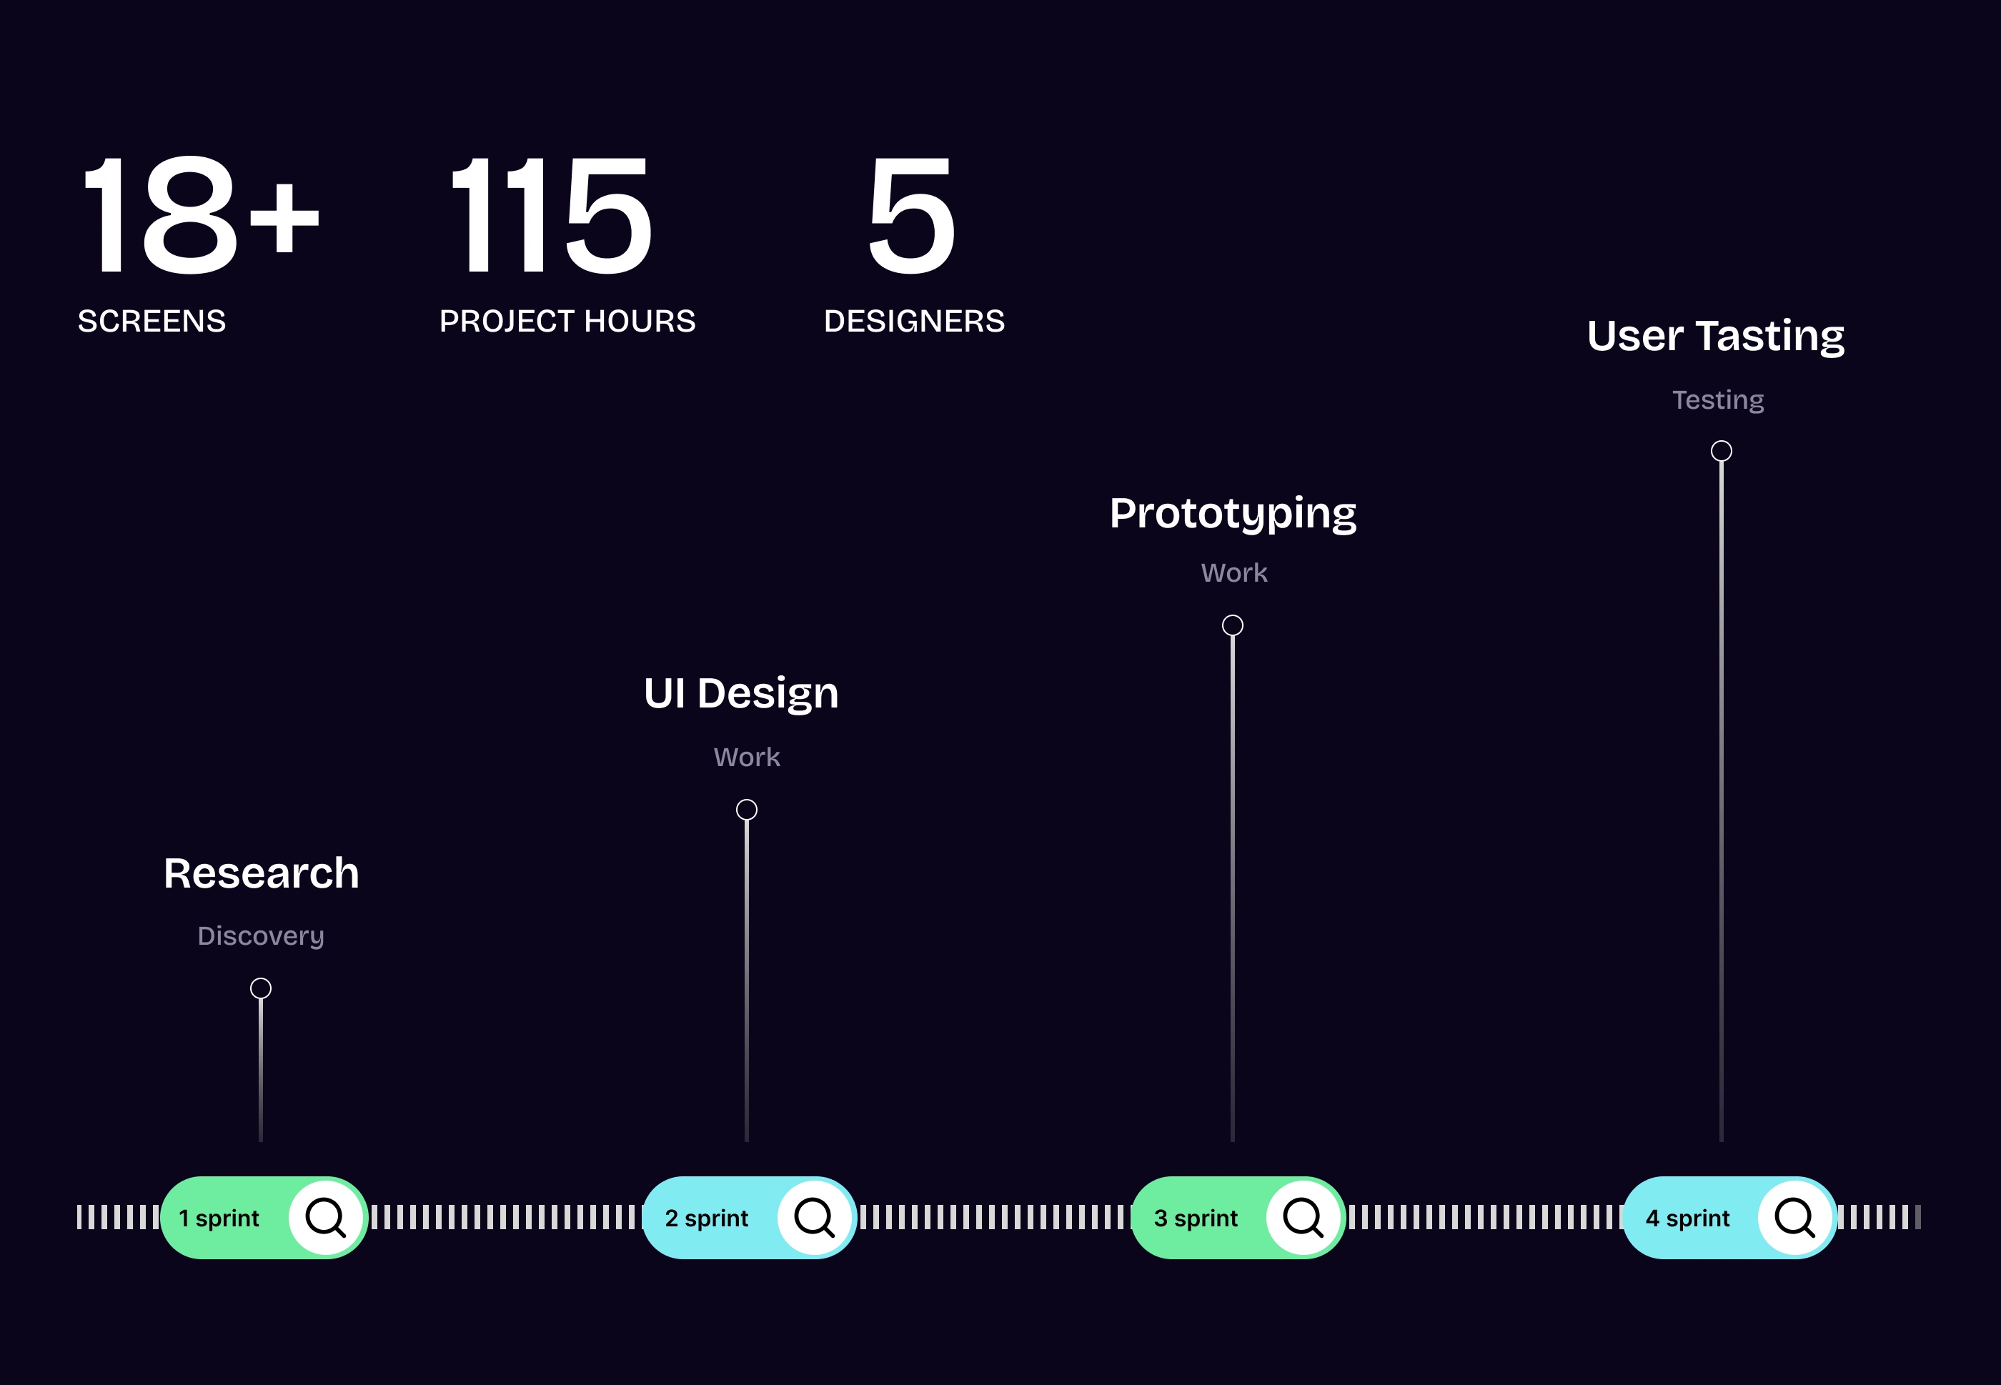Click the "3 sprint" pill label
Image resolution: width=2001 pixels, height=1385 pixels.
click(1196, 1218)
